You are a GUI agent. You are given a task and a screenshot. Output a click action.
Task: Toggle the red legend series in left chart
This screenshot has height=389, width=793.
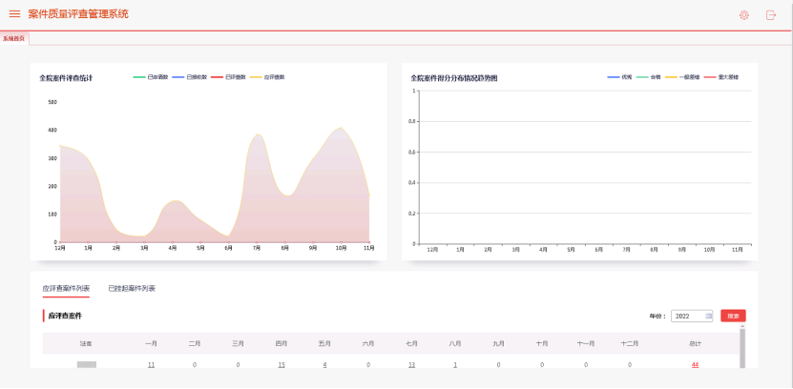[x=229, y=77]
